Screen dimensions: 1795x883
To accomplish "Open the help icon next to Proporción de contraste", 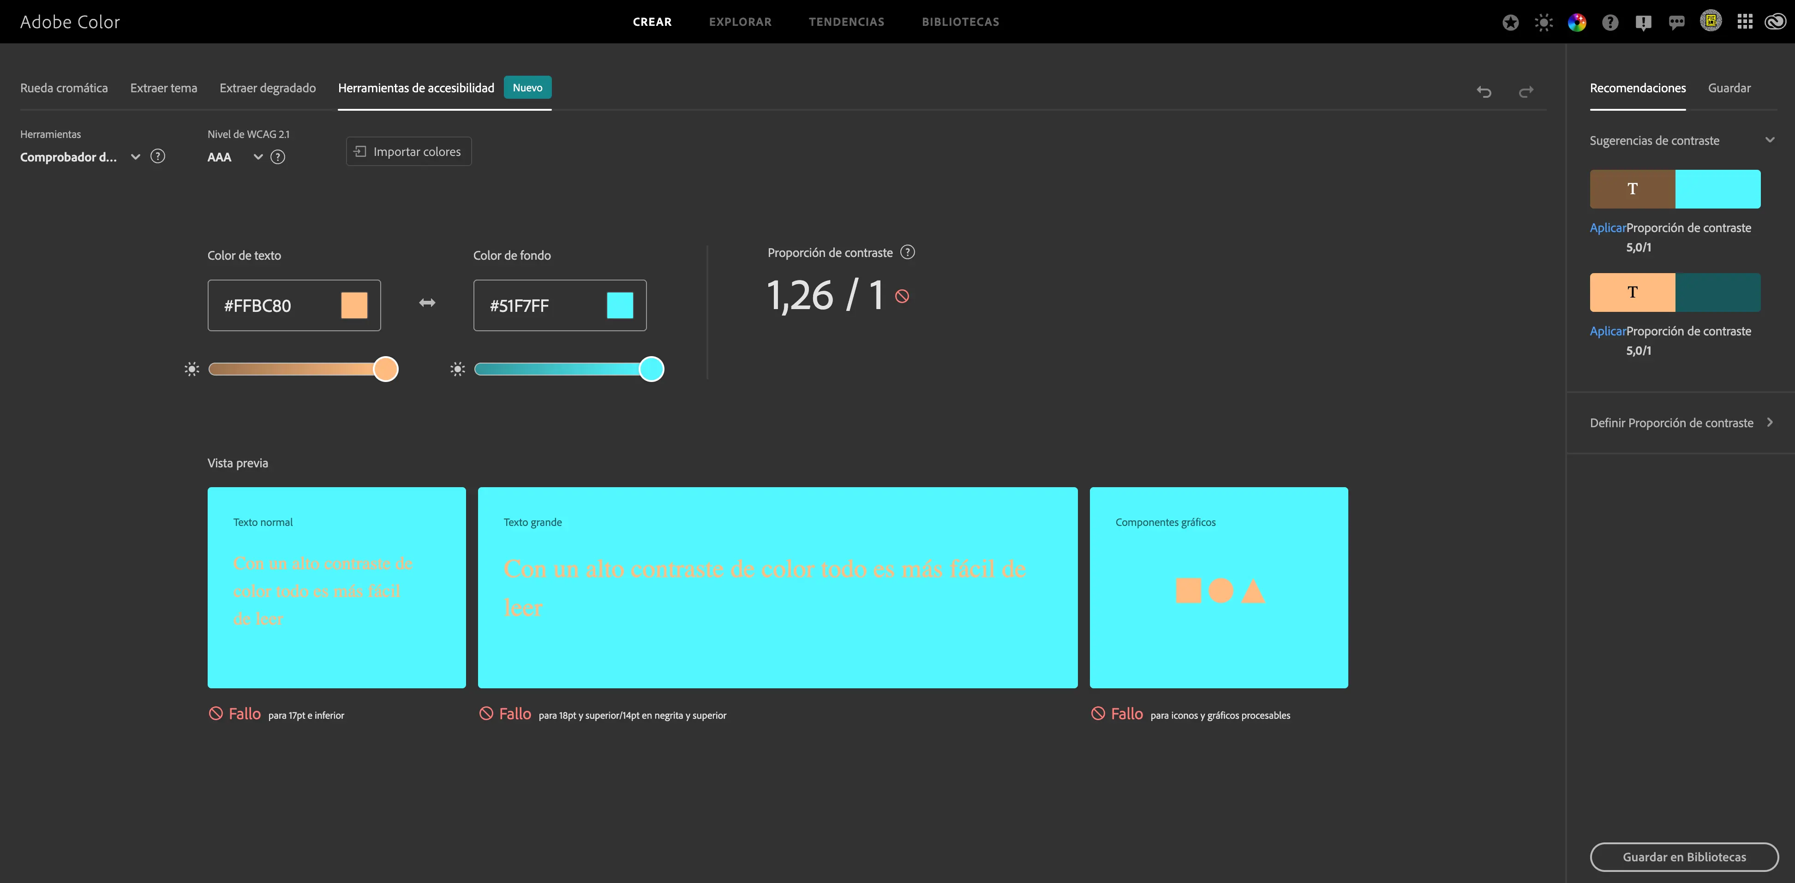I will coord(907,252).
